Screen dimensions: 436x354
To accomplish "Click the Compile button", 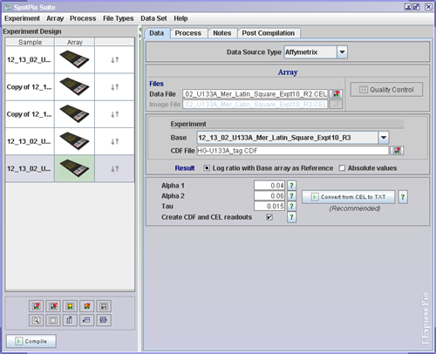I will pos(31,341).
